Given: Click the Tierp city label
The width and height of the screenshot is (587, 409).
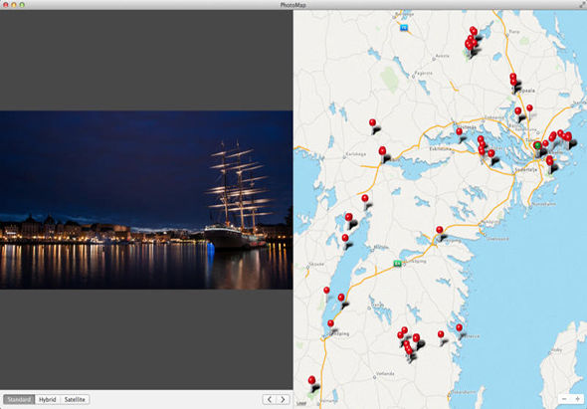Looking at the screenshot, I should click(514, 32).
